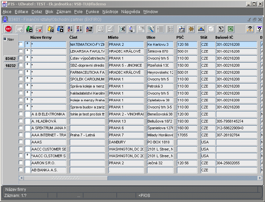Click the greyed clock chart icon

211,29
